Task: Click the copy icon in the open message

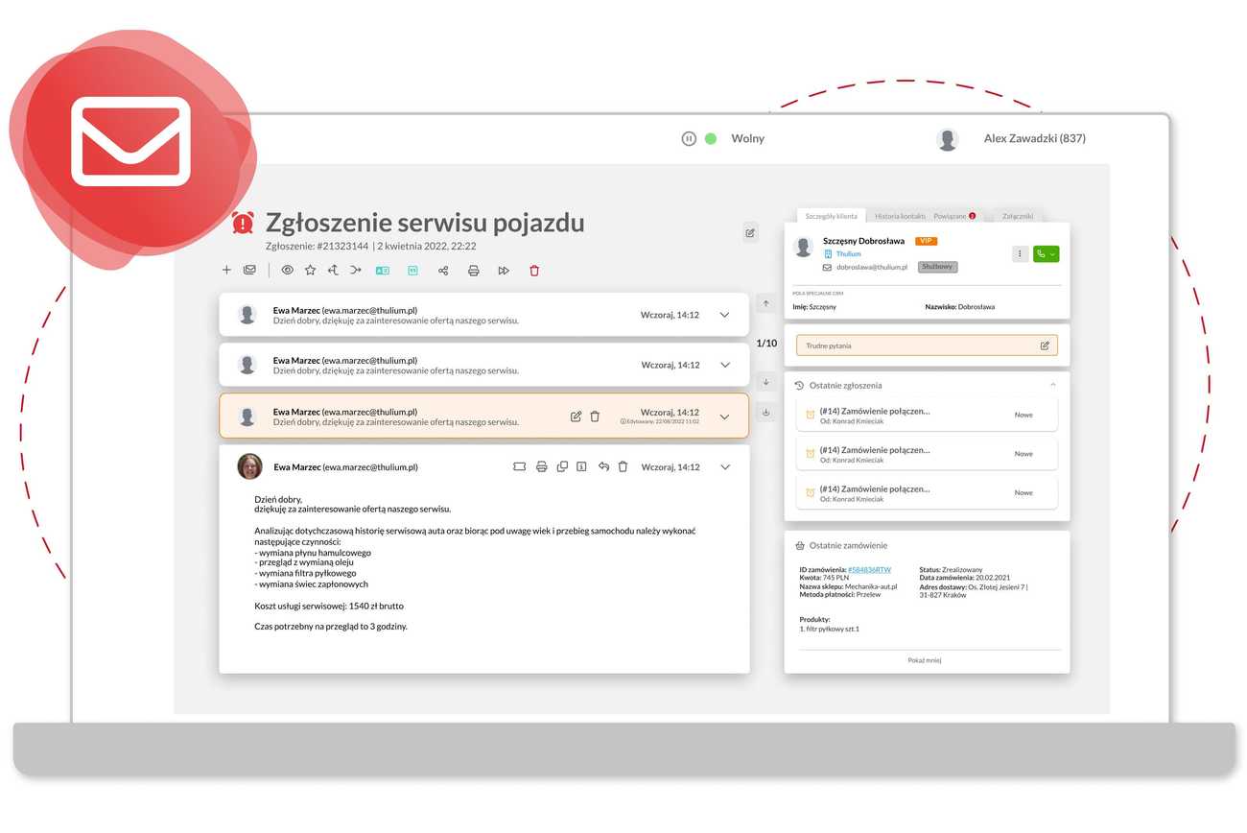Action: (562, 466)
